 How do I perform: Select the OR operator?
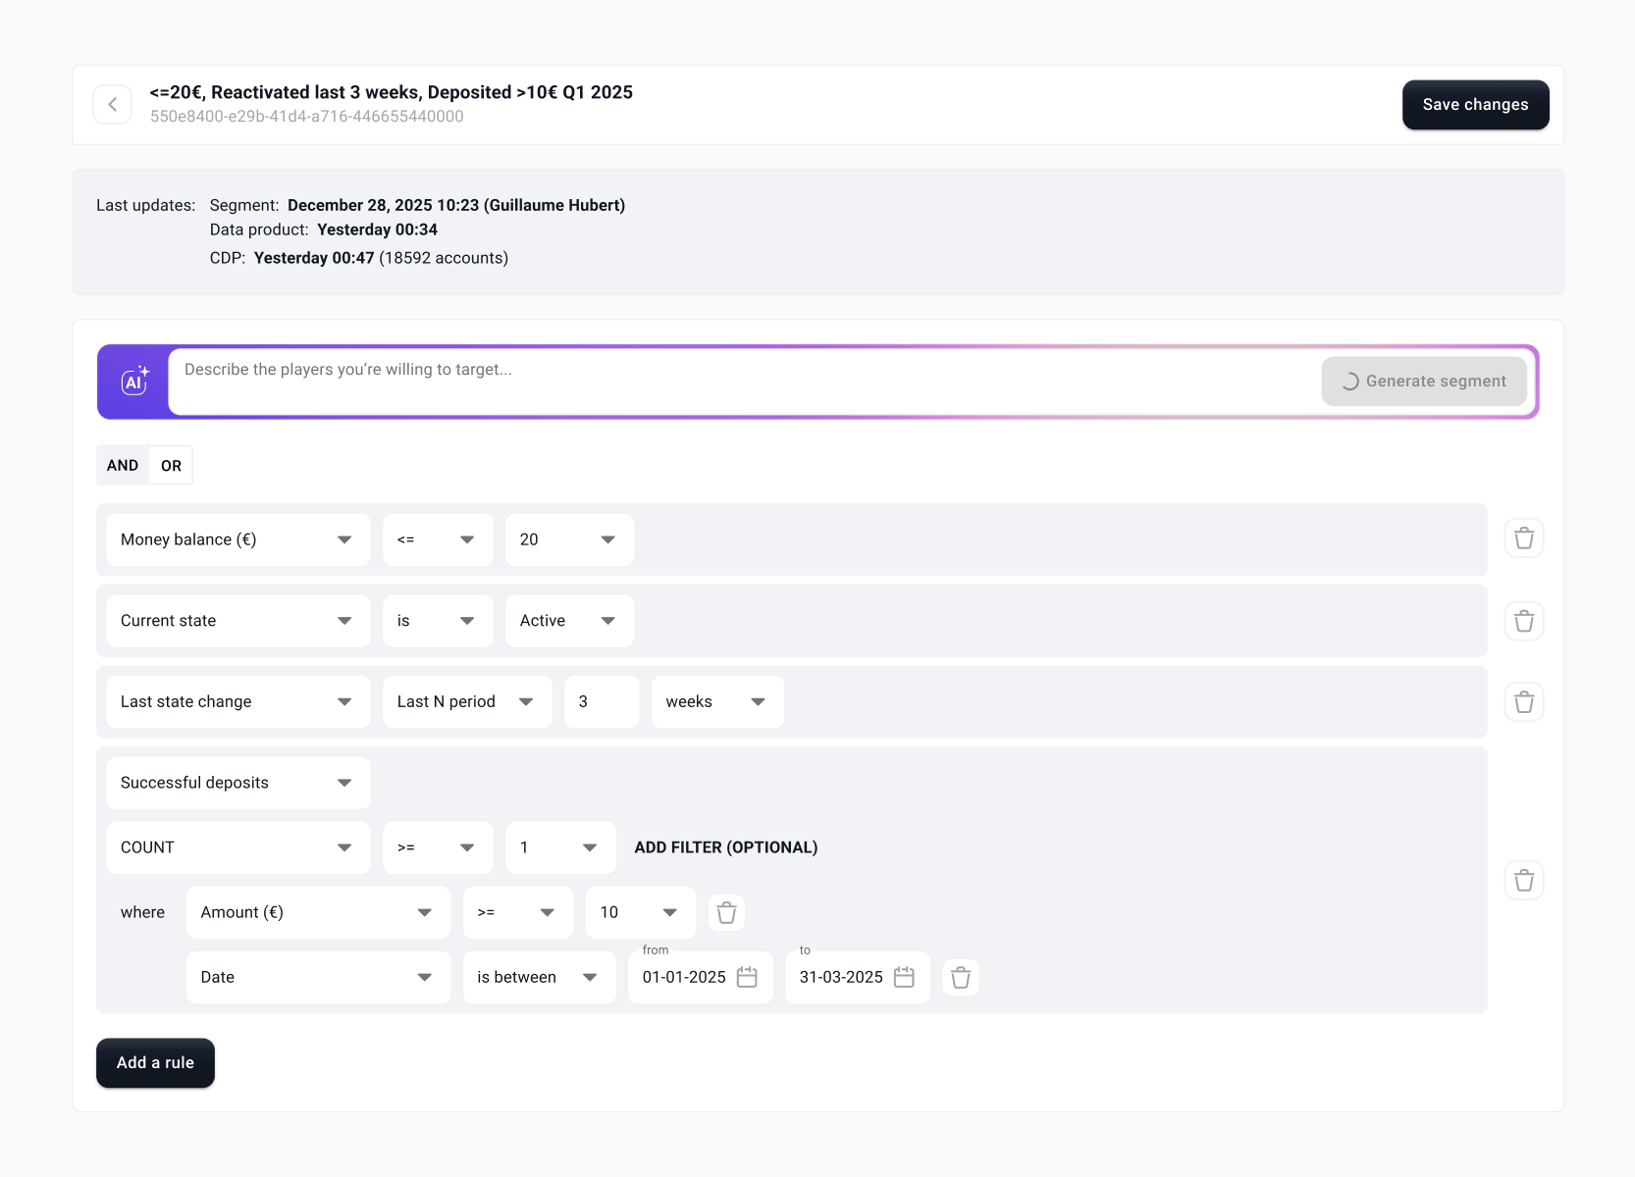point(171,465)
